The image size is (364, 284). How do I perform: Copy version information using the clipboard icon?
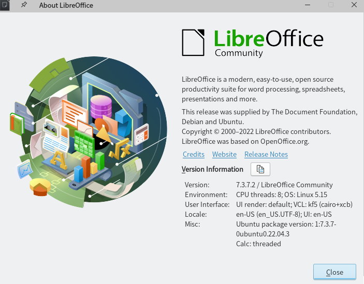(260, 169)
